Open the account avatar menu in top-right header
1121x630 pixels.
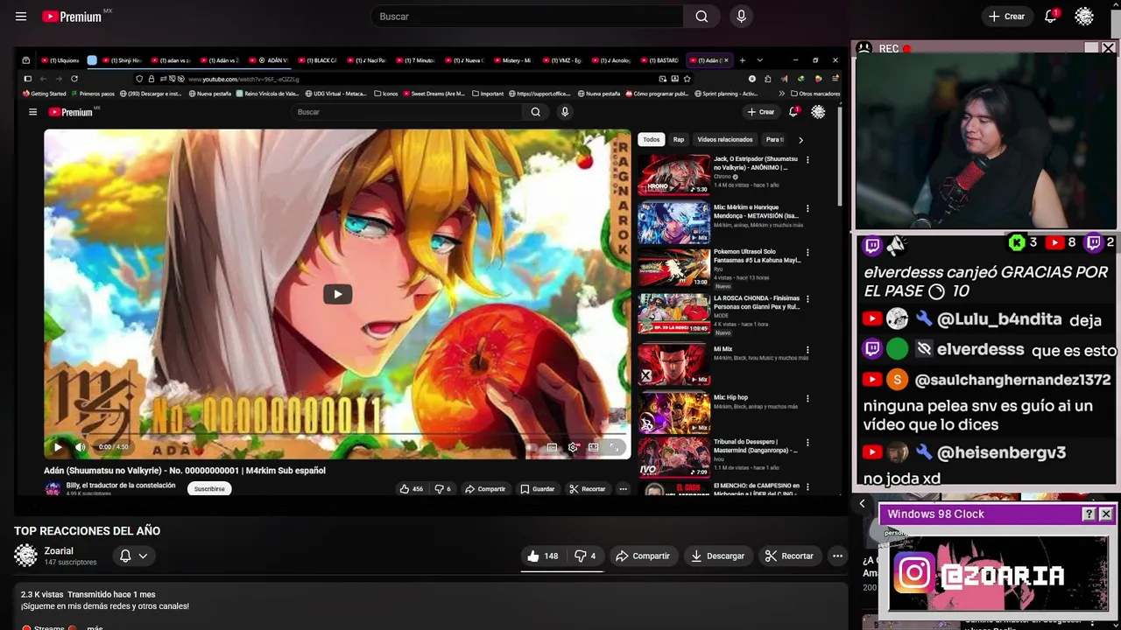(x=1084, y=17)
